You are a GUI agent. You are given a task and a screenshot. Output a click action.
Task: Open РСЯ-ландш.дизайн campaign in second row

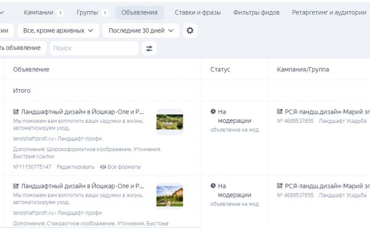[x=327, y=186]
